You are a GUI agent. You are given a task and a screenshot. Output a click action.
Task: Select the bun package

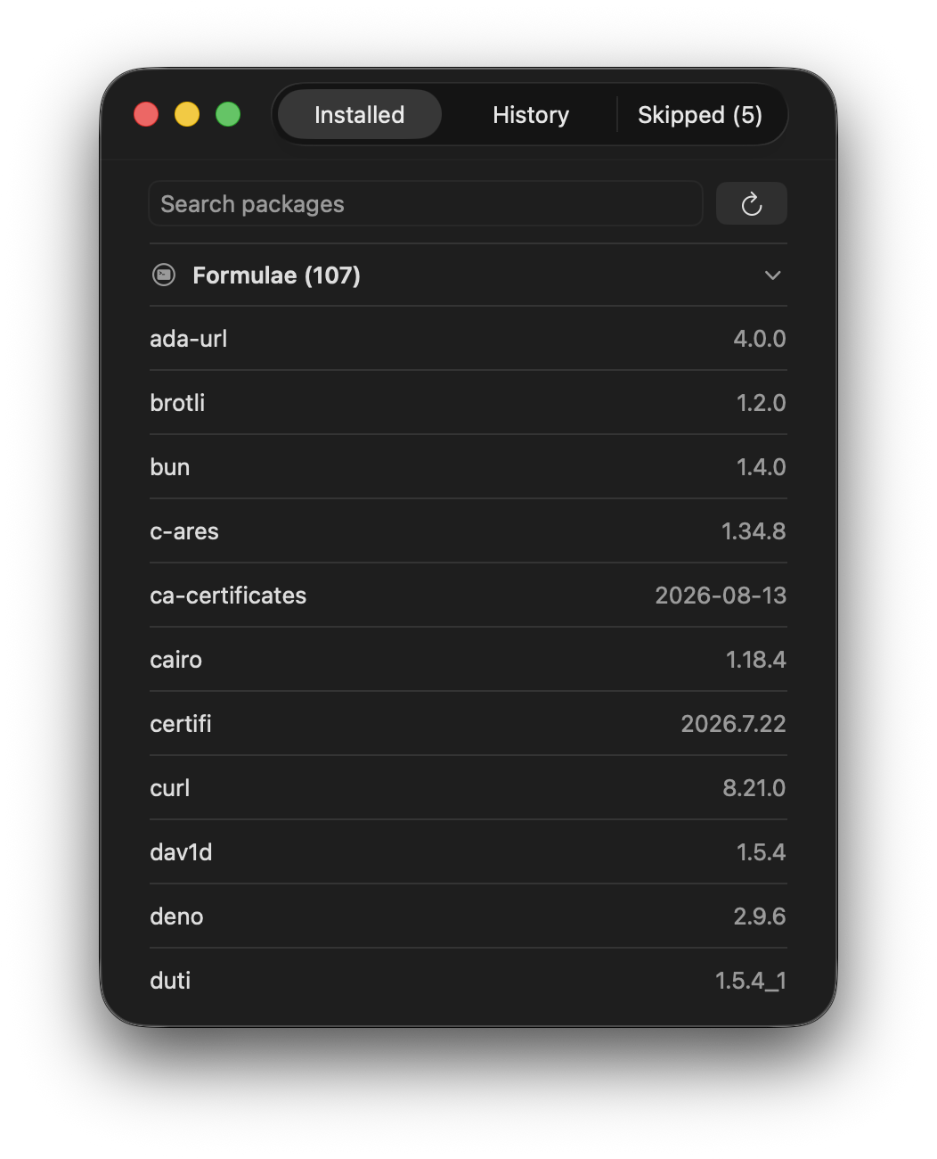468,467
